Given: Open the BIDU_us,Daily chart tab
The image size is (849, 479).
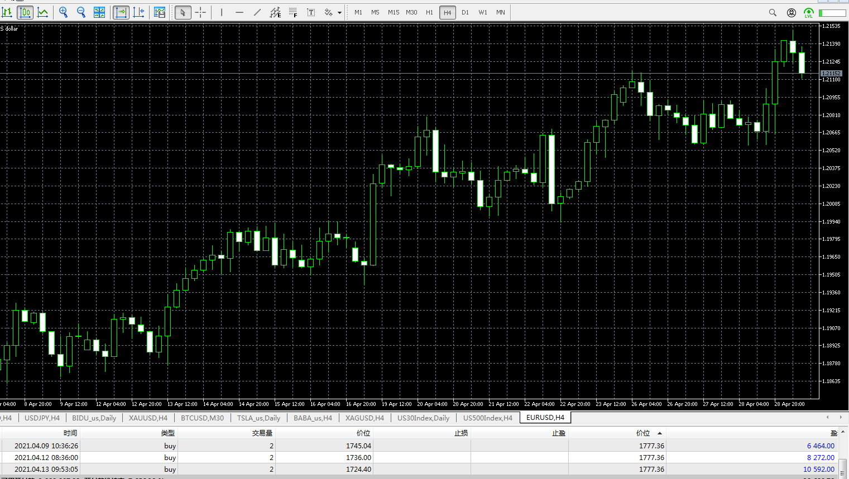Looking at the screenshot, I should coord(94,418).
